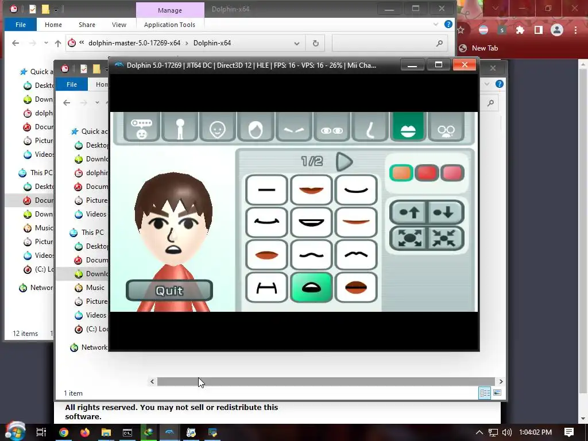Viewport: 588px width, 441px height.
Task: Open the Mii eyes tab
Action: click(x=332, y=127)
